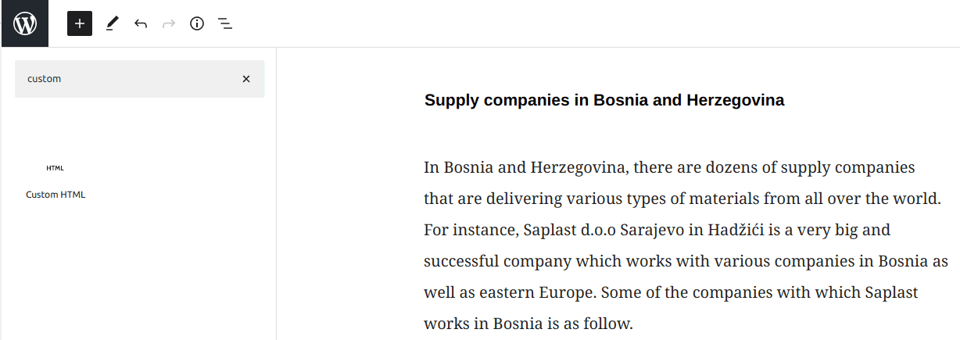Open the document Details info icon
The image size is (960, 340).
tap(197, 23)
